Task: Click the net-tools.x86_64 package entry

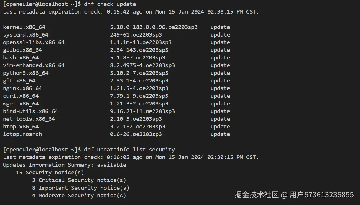Action: coord(29,119)
